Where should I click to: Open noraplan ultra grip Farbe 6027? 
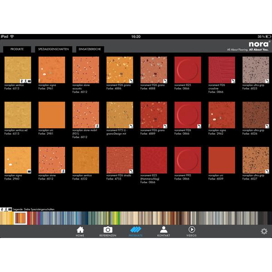pos(256,160)
